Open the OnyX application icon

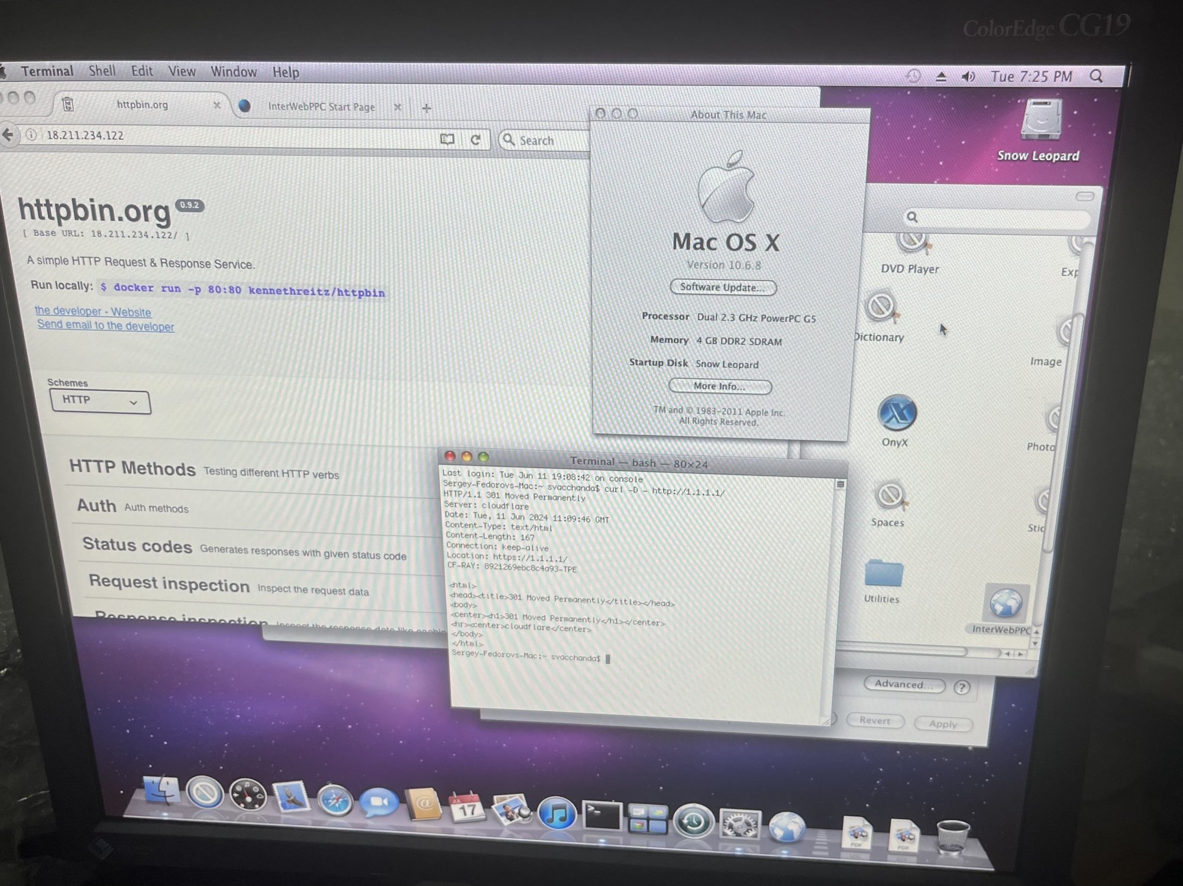(x=897, y=414)
